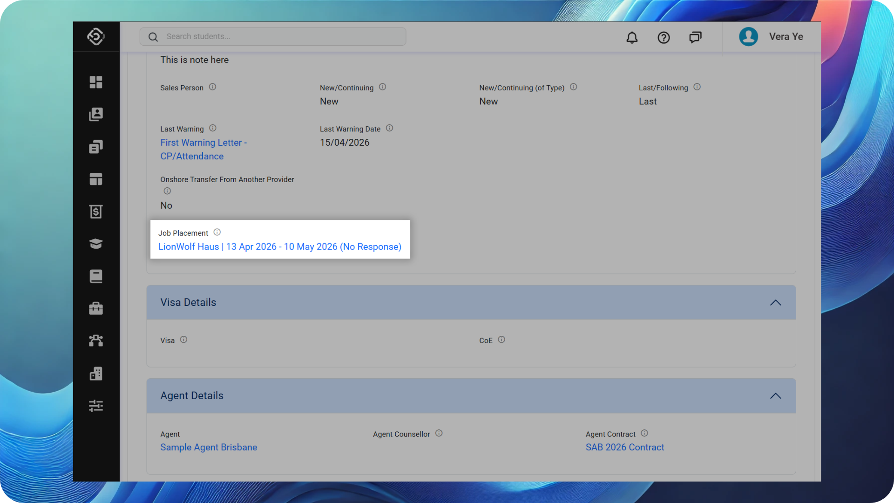This screenshot has width=894, height=503.
Task: Click the graduation cap sidebar icon
Action: (x=96, y=244)
